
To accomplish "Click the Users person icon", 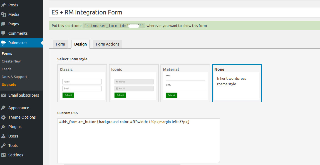I will (3, 136).
